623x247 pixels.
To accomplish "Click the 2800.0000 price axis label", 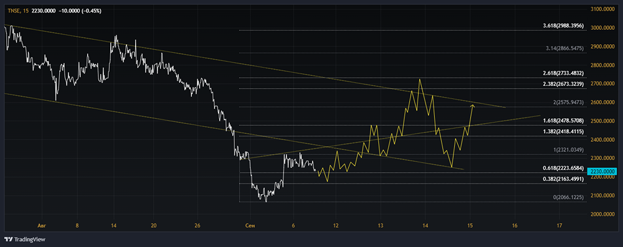I will (602, 65).
